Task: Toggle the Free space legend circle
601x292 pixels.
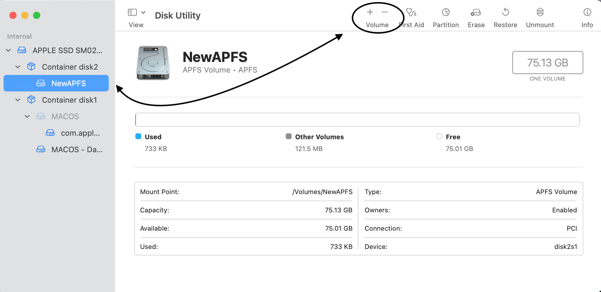Action: (439, 136)
